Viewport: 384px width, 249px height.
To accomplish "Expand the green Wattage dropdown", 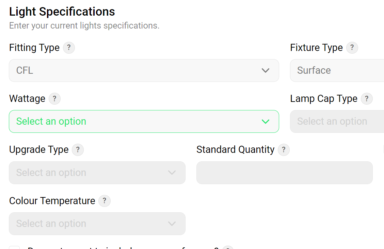I will (144, 122).
